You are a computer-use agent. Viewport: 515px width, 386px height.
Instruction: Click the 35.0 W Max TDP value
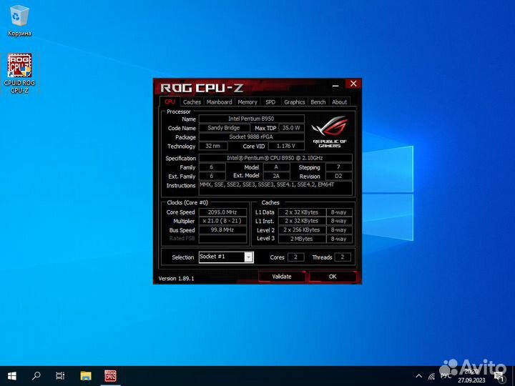291,128
